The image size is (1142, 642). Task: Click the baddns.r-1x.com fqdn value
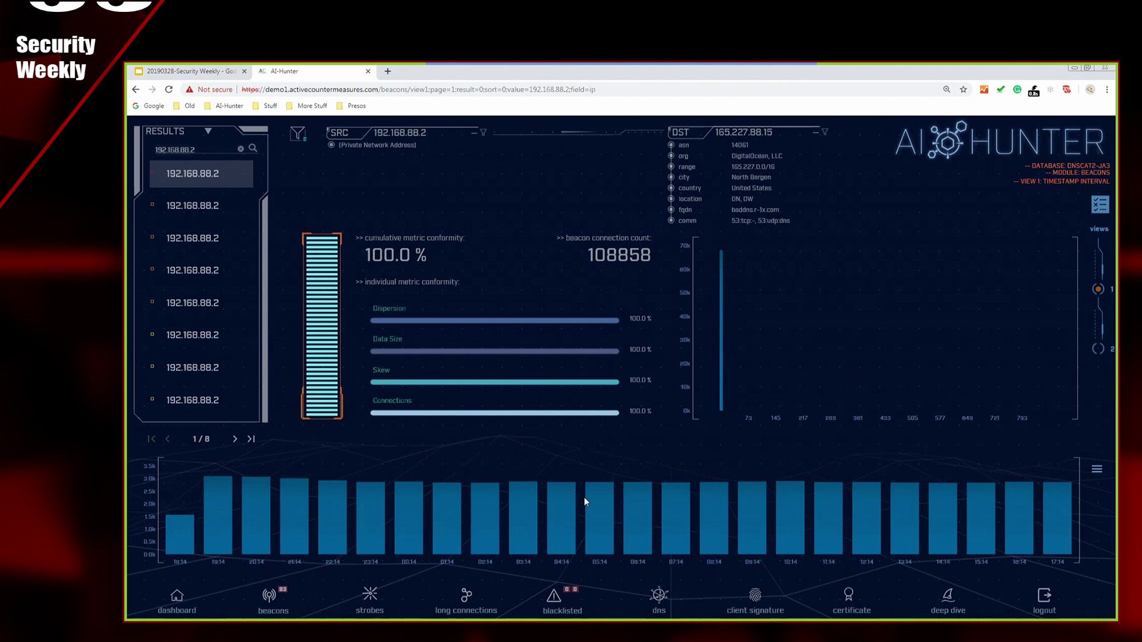755,210
